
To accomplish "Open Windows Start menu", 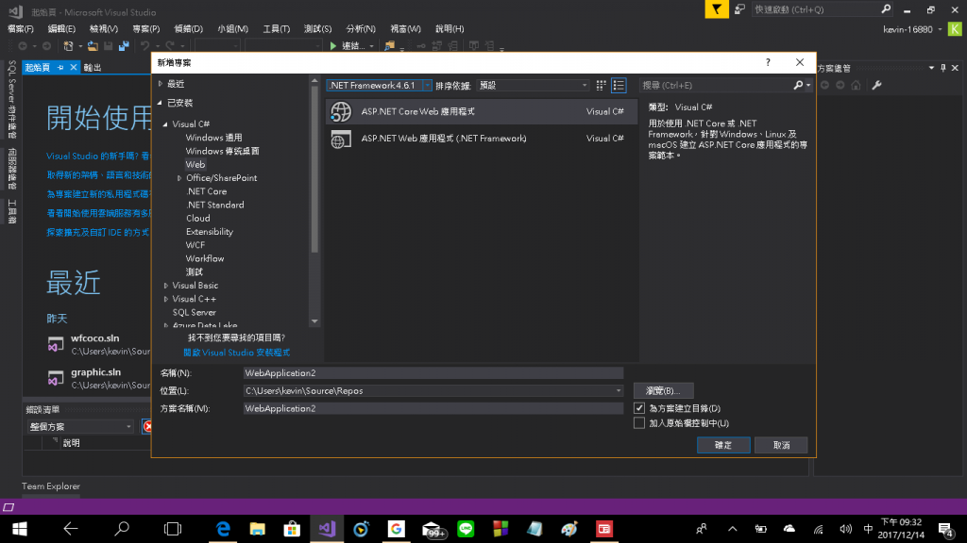I will click(19, 529).
